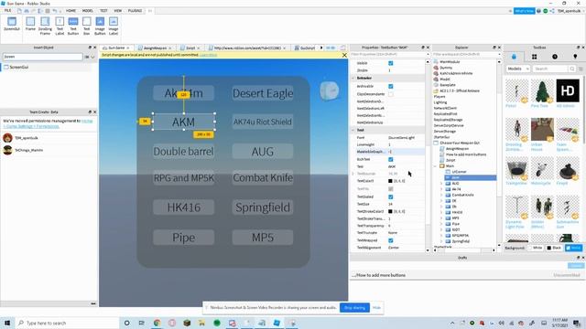The height and width of the screenshot is (329, 586).
Task: Open the Windows Start menu
Action: [x=7, y=323]
